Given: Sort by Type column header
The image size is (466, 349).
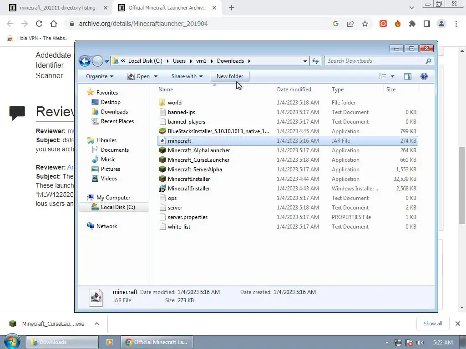Looking at the screenshot, I should pyautogui.click(x=338, y=90).
